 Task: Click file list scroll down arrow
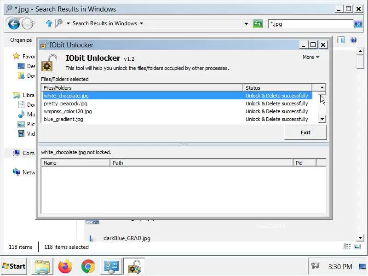[322, 119]
